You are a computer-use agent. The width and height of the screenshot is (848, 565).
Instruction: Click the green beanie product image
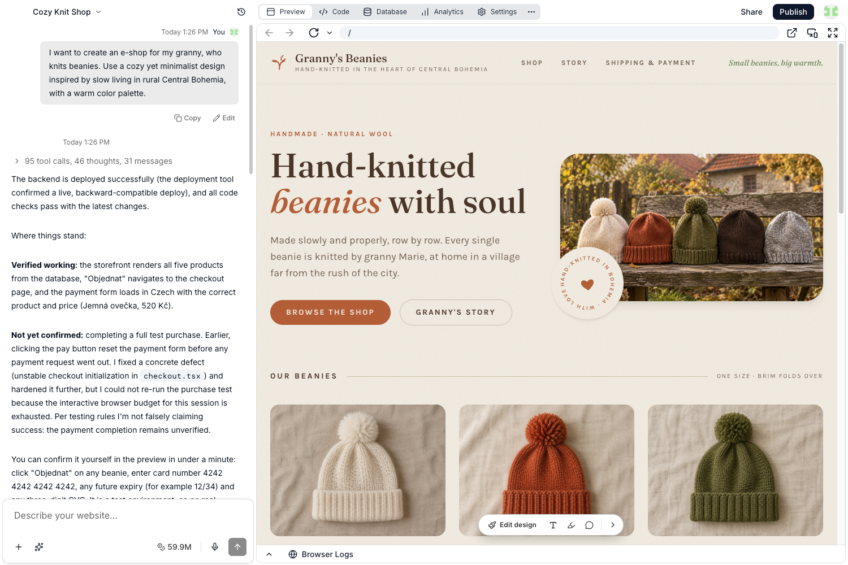(x=735, y=470)
